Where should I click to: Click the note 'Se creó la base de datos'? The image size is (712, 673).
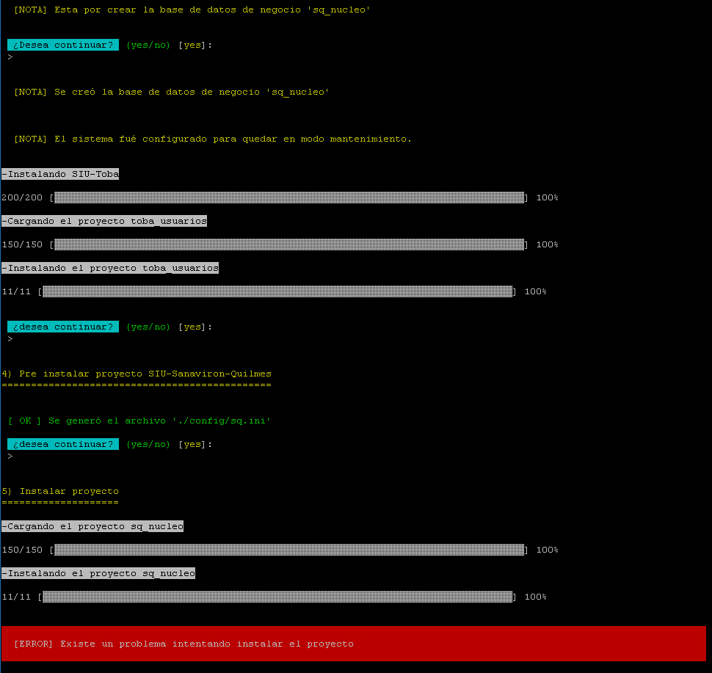[x=172, y=92]
